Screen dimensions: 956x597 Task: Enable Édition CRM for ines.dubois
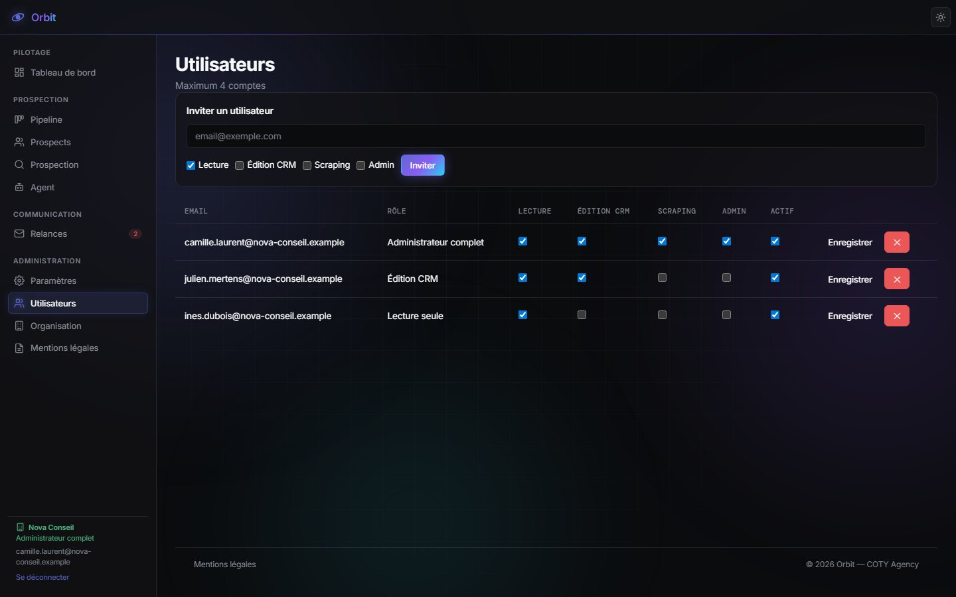coord(582,315)
